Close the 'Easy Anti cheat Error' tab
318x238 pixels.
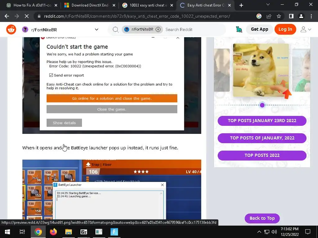(x=229, y=5)
